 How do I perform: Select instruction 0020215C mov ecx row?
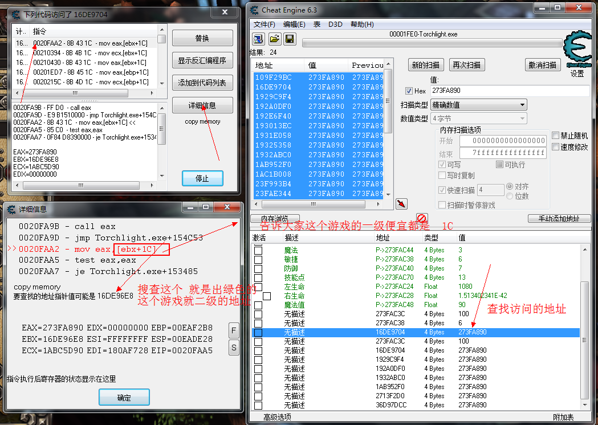86,82
